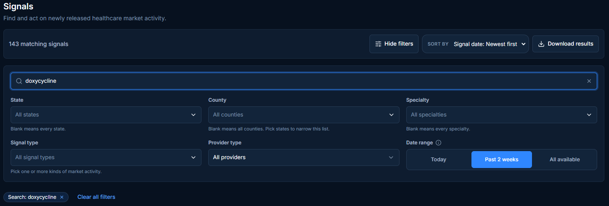
Task: Click the Signal type label
Action: (24, 143)
